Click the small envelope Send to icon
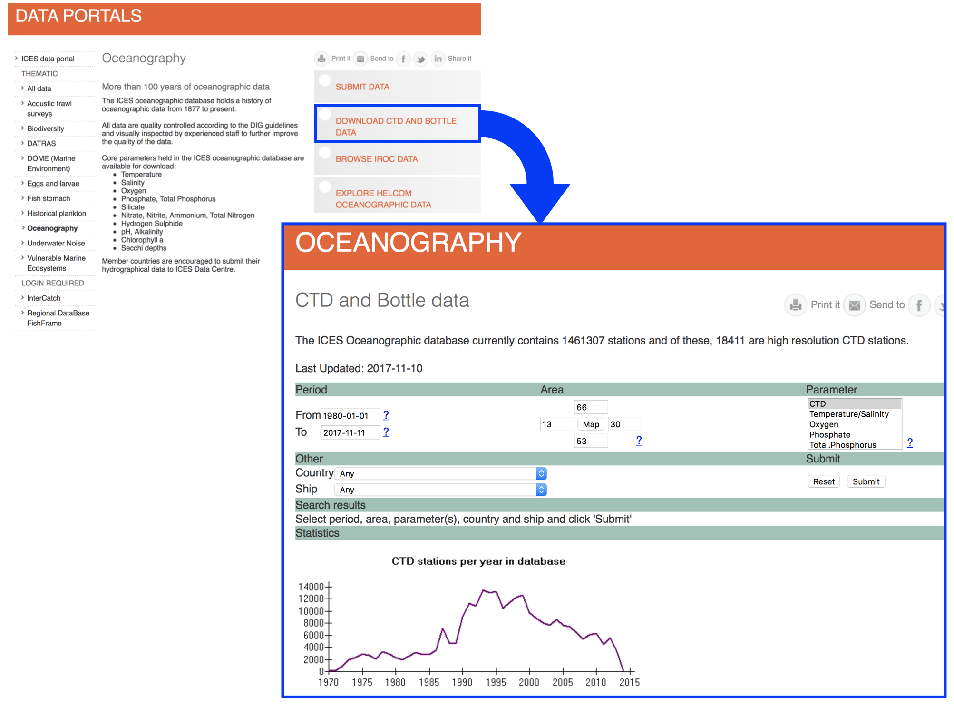954x707 pixels. coord(360,59)
